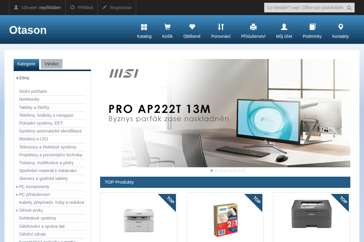
Task: Open Podmínky document icon
Action: [312, 27]
